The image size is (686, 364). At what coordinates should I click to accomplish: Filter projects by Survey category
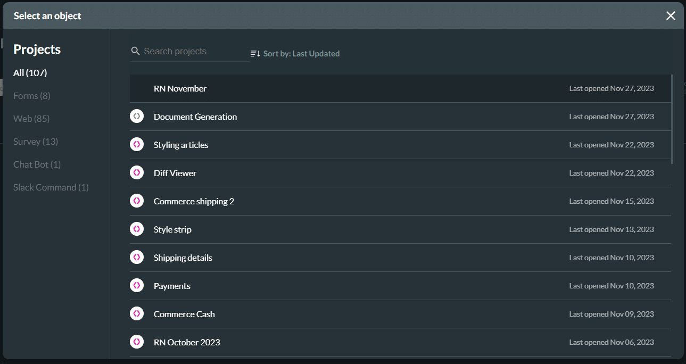pos(36,141)
